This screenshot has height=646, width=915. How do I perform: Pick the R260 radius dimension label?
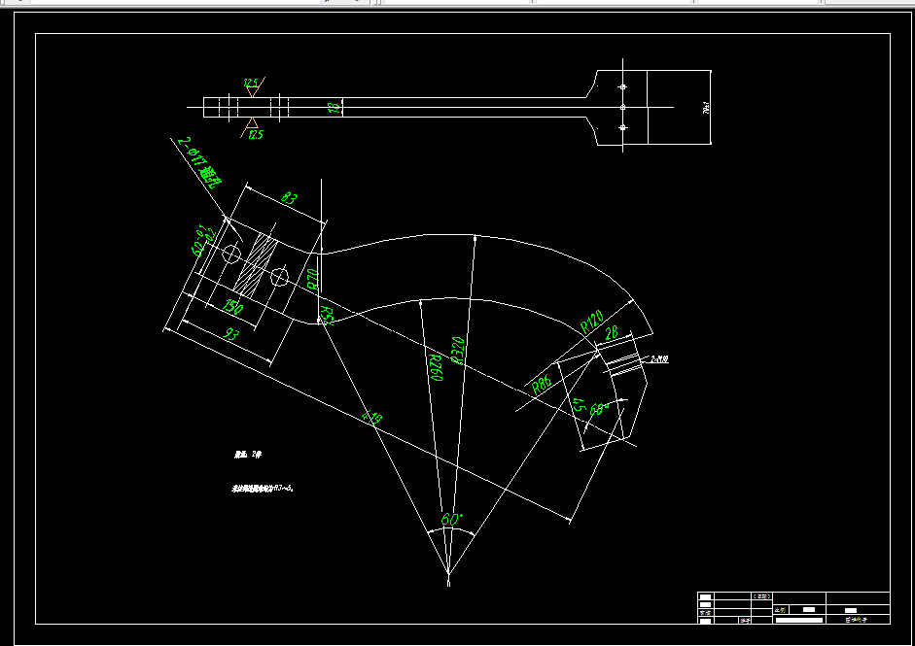point(437,367)
